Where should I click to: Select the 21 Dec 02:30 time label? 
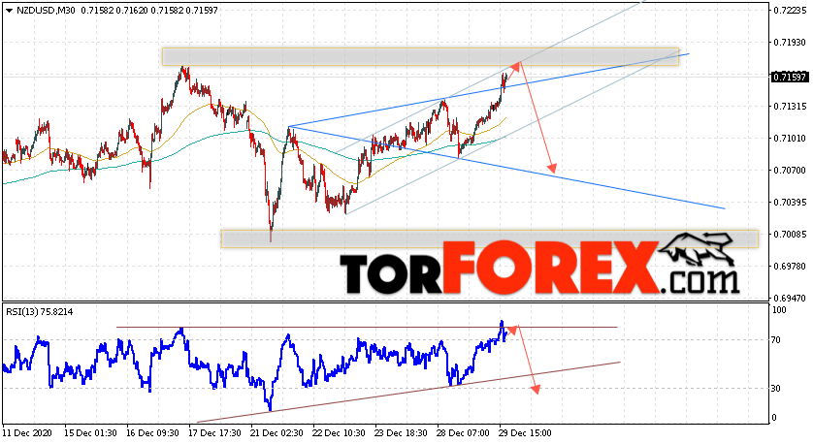pos(276,432)
